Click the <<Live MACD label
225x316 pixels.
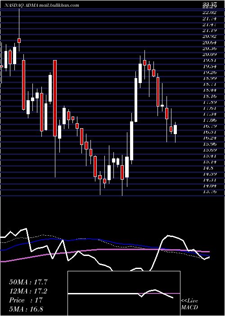click(189, 304)
